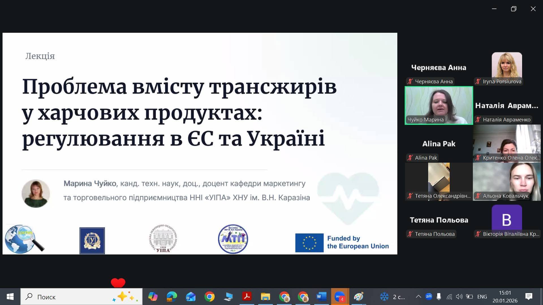The image size is (543, 305).
Task: Open the weather widget snowflake
Action: [x=384, y=297]
